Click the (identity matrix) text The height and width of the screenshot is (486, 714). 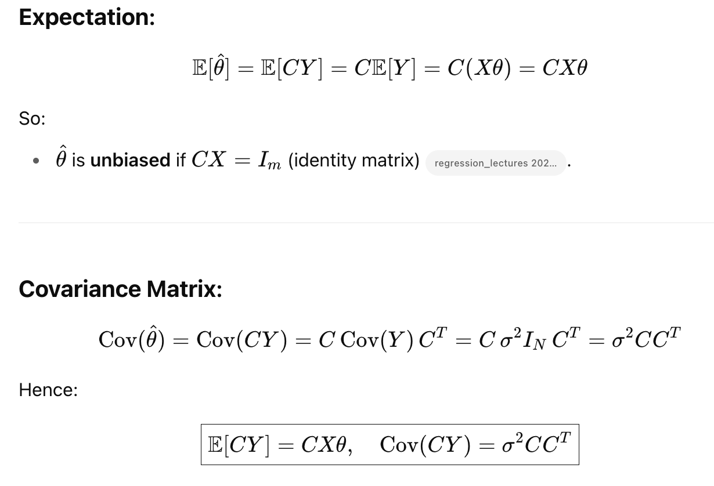click(x=354, y=160)
